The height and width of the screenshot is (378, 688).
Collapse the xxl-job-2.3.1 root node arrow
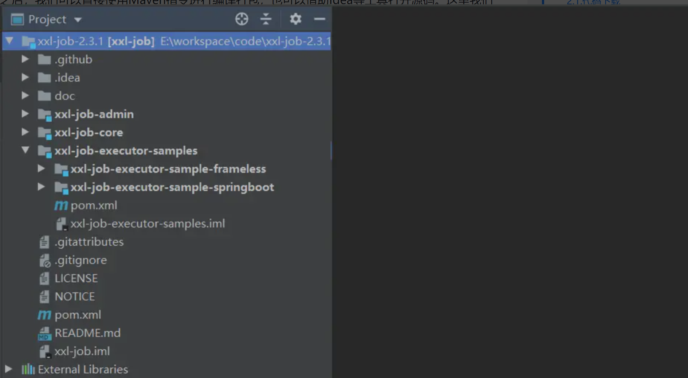click(x=10, y=41)
